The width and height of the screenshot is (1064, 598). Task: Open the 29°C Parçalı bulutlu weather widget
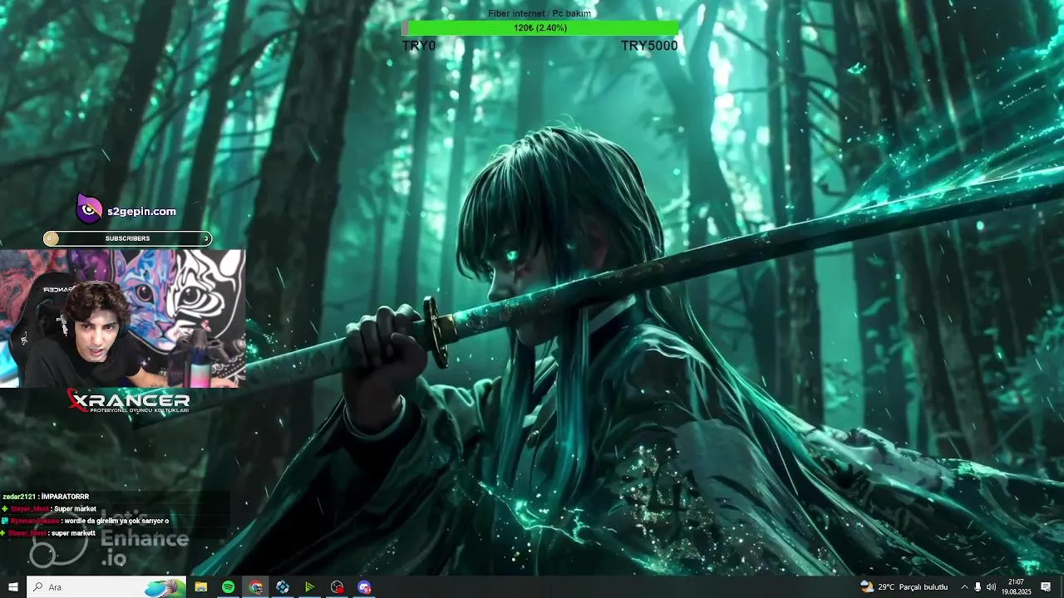coord(904,587)
